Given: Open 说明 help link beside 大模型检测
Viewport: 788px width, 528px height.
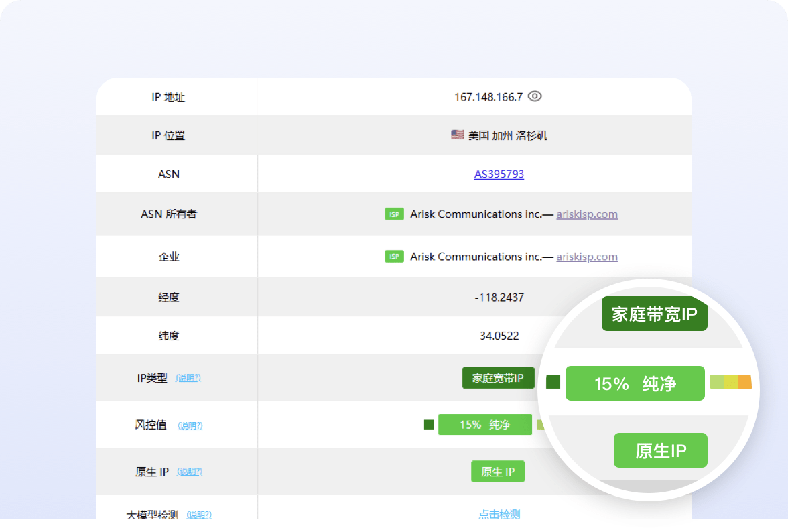Looking at the screenshot, I should point(199,515).
